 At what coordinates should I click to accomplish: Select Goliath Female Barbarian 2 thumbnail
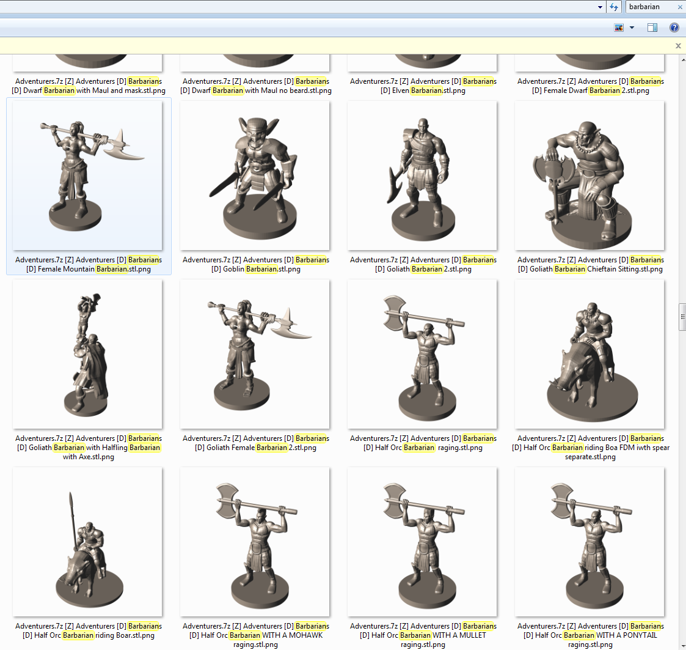click(255, 354)
